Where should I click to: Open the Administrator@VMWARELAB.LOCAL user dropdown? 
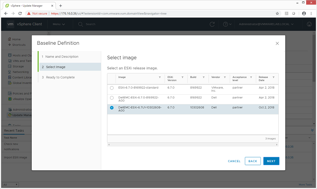pyautogui.click(x=266, y=24)
